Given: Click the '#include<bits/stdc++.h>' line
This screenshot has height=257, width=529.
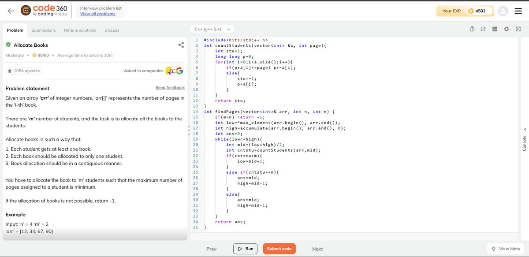Looking at the screenshot, I should click(x=236, y=40).
